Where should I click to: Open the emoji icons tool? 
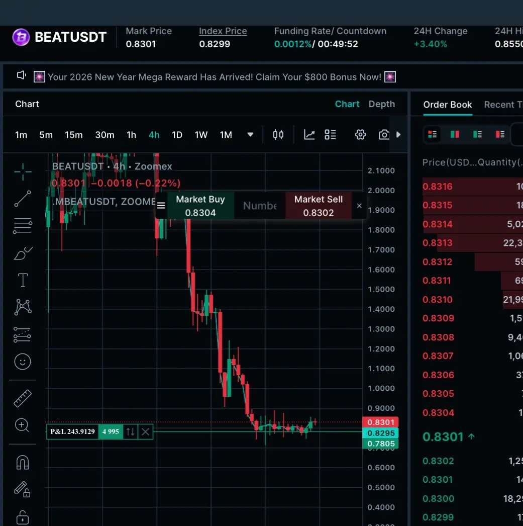point(23,362)
